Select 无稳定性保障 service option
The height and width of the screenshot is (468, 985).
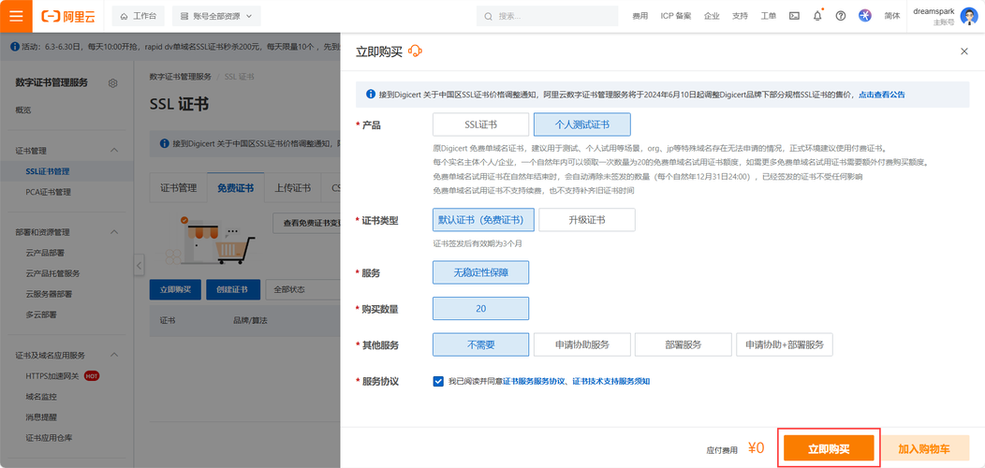[x=480, y=272]
